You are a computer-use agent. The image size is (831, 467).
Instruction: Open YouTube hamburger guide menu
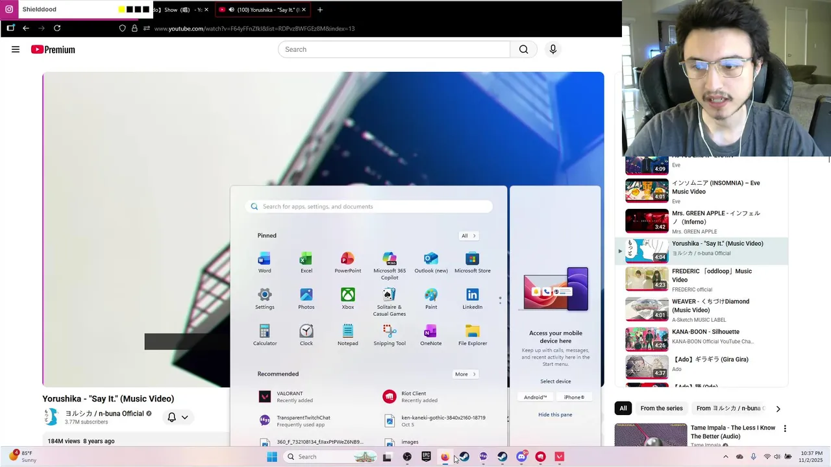[x=16, y=49]
